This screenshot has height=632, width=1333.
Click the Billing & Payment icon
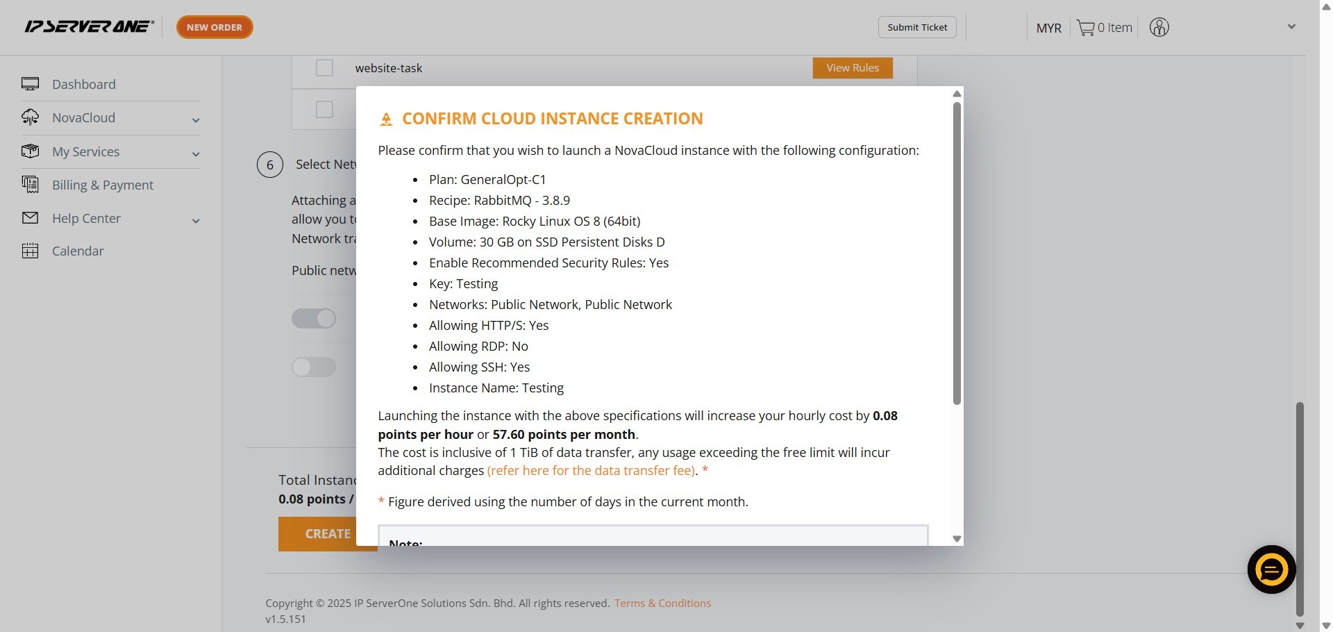click(30, 185)
